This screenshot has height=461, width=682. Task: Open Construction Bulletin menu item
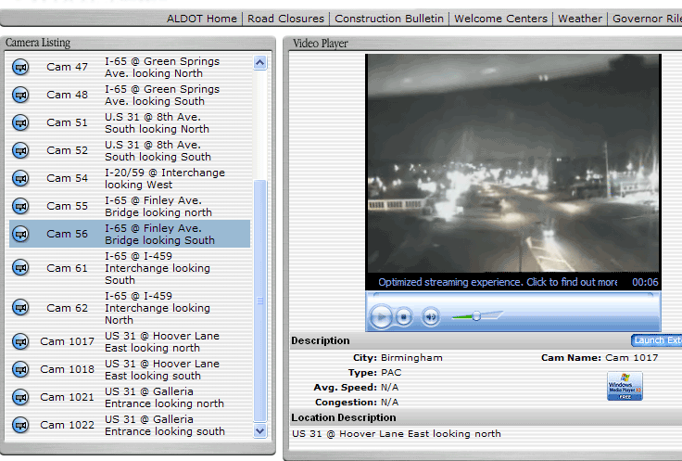(389, 19)
